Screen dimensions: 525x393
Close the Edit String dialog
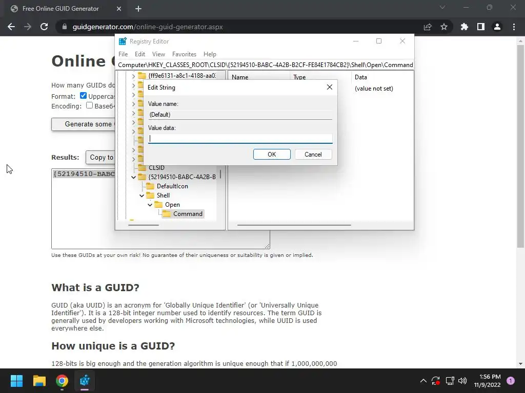tap(330, 87)
